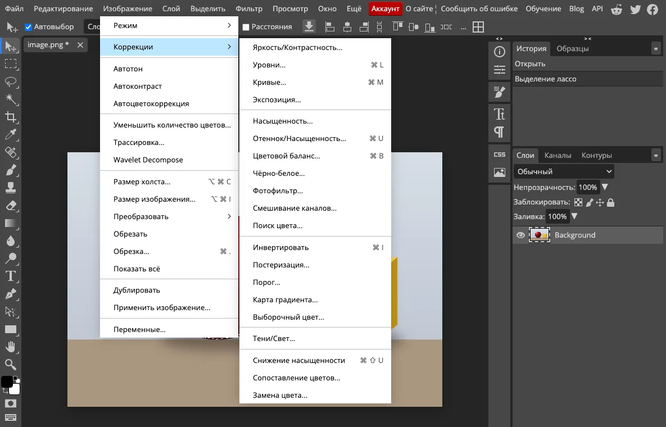Select the Eraser tool
The image size is (666, 427).
(x=11, y=206)
